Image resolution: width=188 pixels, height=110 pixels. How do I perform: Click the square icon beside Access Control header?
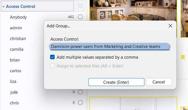coord(80,6)
